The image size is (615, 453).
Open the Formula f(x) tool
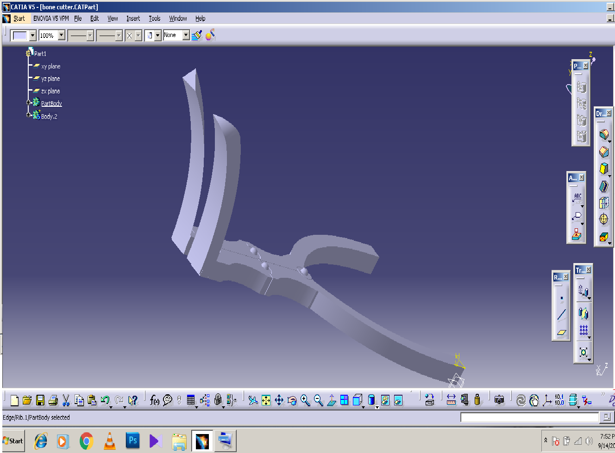point(154,400)
